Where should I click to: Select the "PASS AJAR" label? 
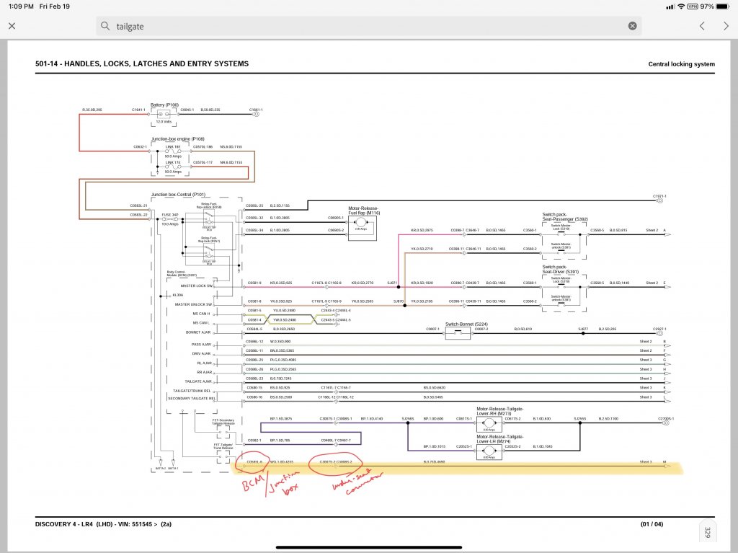pos(202,345)
